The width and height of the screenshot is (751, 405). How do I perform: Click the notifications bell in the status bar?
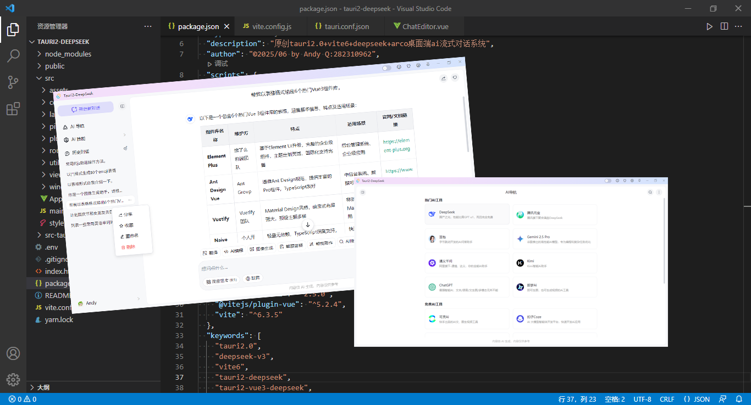coord(738,399)
